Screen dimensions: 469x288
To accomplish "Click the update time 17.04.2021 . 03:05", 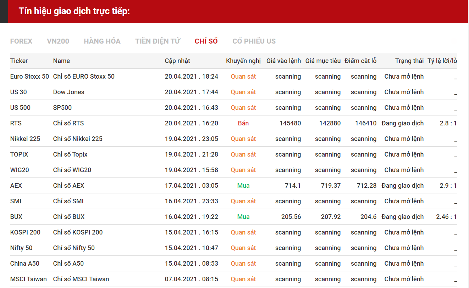I will click(x=192, y=186).
